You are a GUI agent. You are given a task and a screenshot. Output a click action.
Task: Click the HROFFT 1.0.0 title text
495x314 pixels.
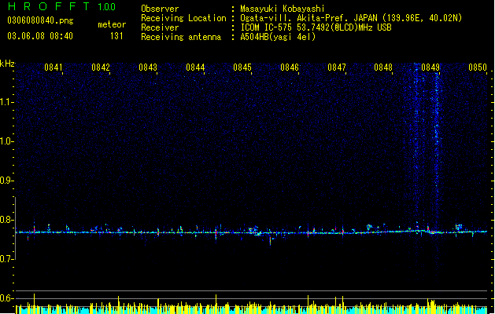click(x=61, y=6)
